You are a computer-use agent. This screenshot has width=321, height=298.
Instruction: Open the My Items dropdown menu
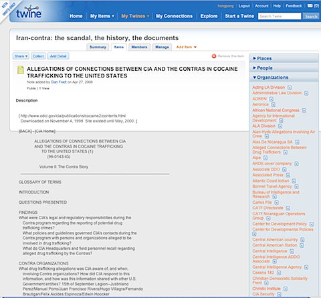pyautogui.click(x=102, y=16)
